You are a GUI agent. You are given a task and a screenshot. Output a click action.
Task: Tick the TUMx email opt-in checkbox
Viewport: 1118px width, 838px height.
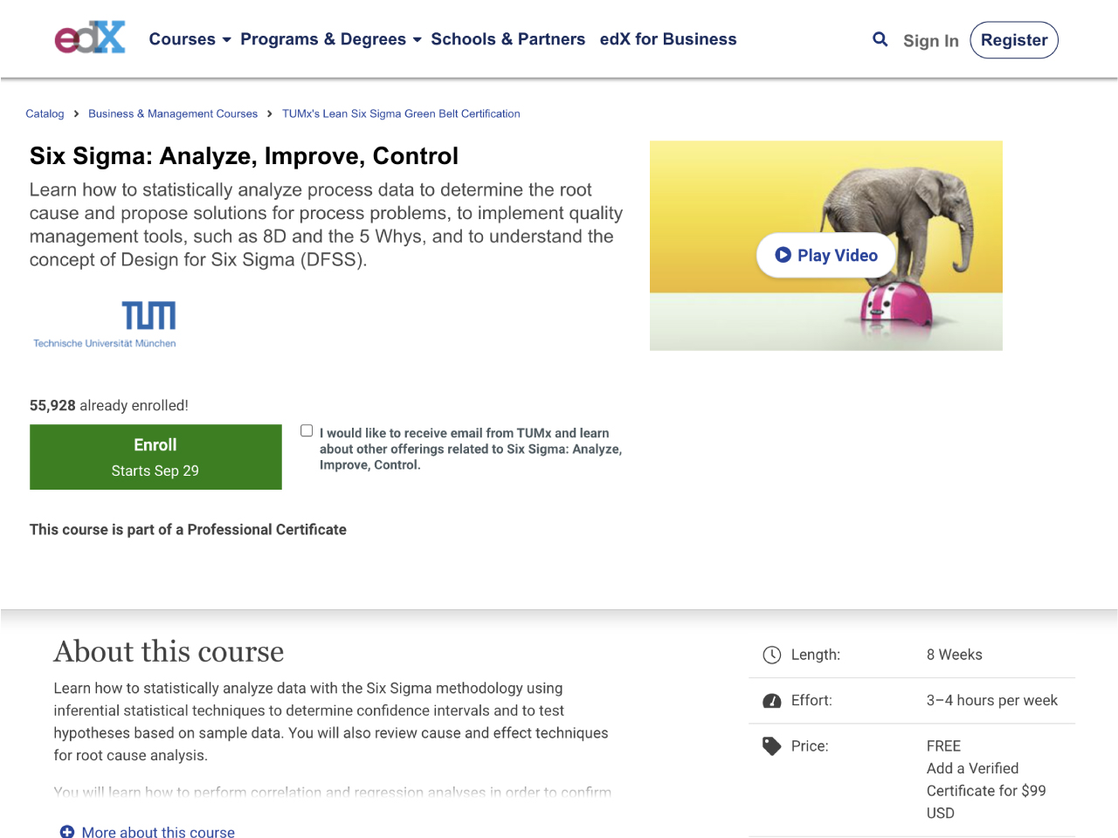(x=307, y=430)
